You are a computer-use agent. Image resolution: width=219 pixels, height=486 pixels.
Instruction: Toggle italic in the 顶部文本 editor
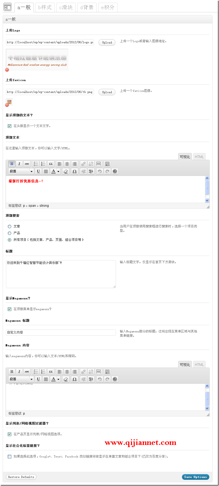(x=19, y=164)
